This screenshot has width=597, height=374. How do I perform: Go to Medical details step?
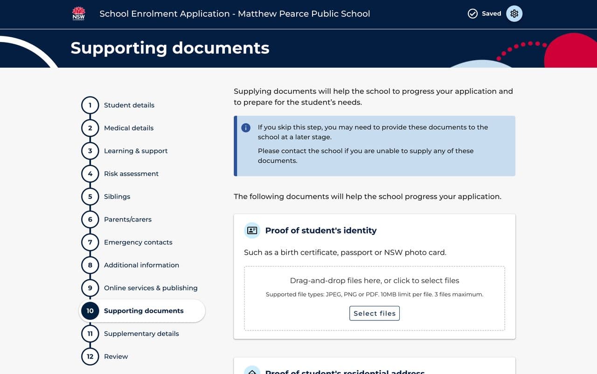(129, 128)
